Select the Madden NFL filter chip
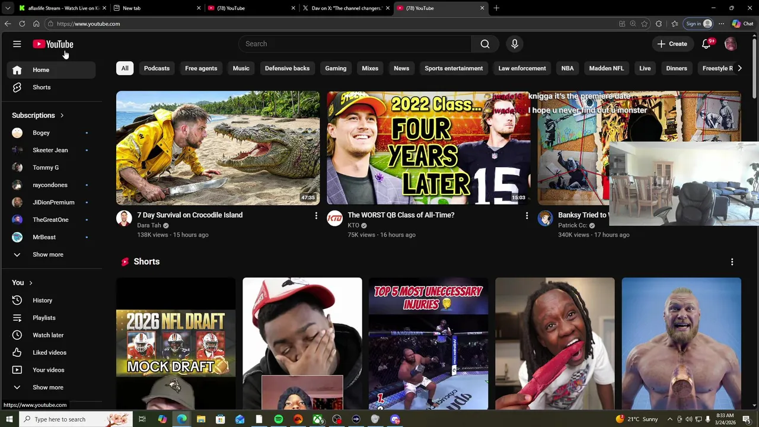759x427 pixels. click(606, 68)
